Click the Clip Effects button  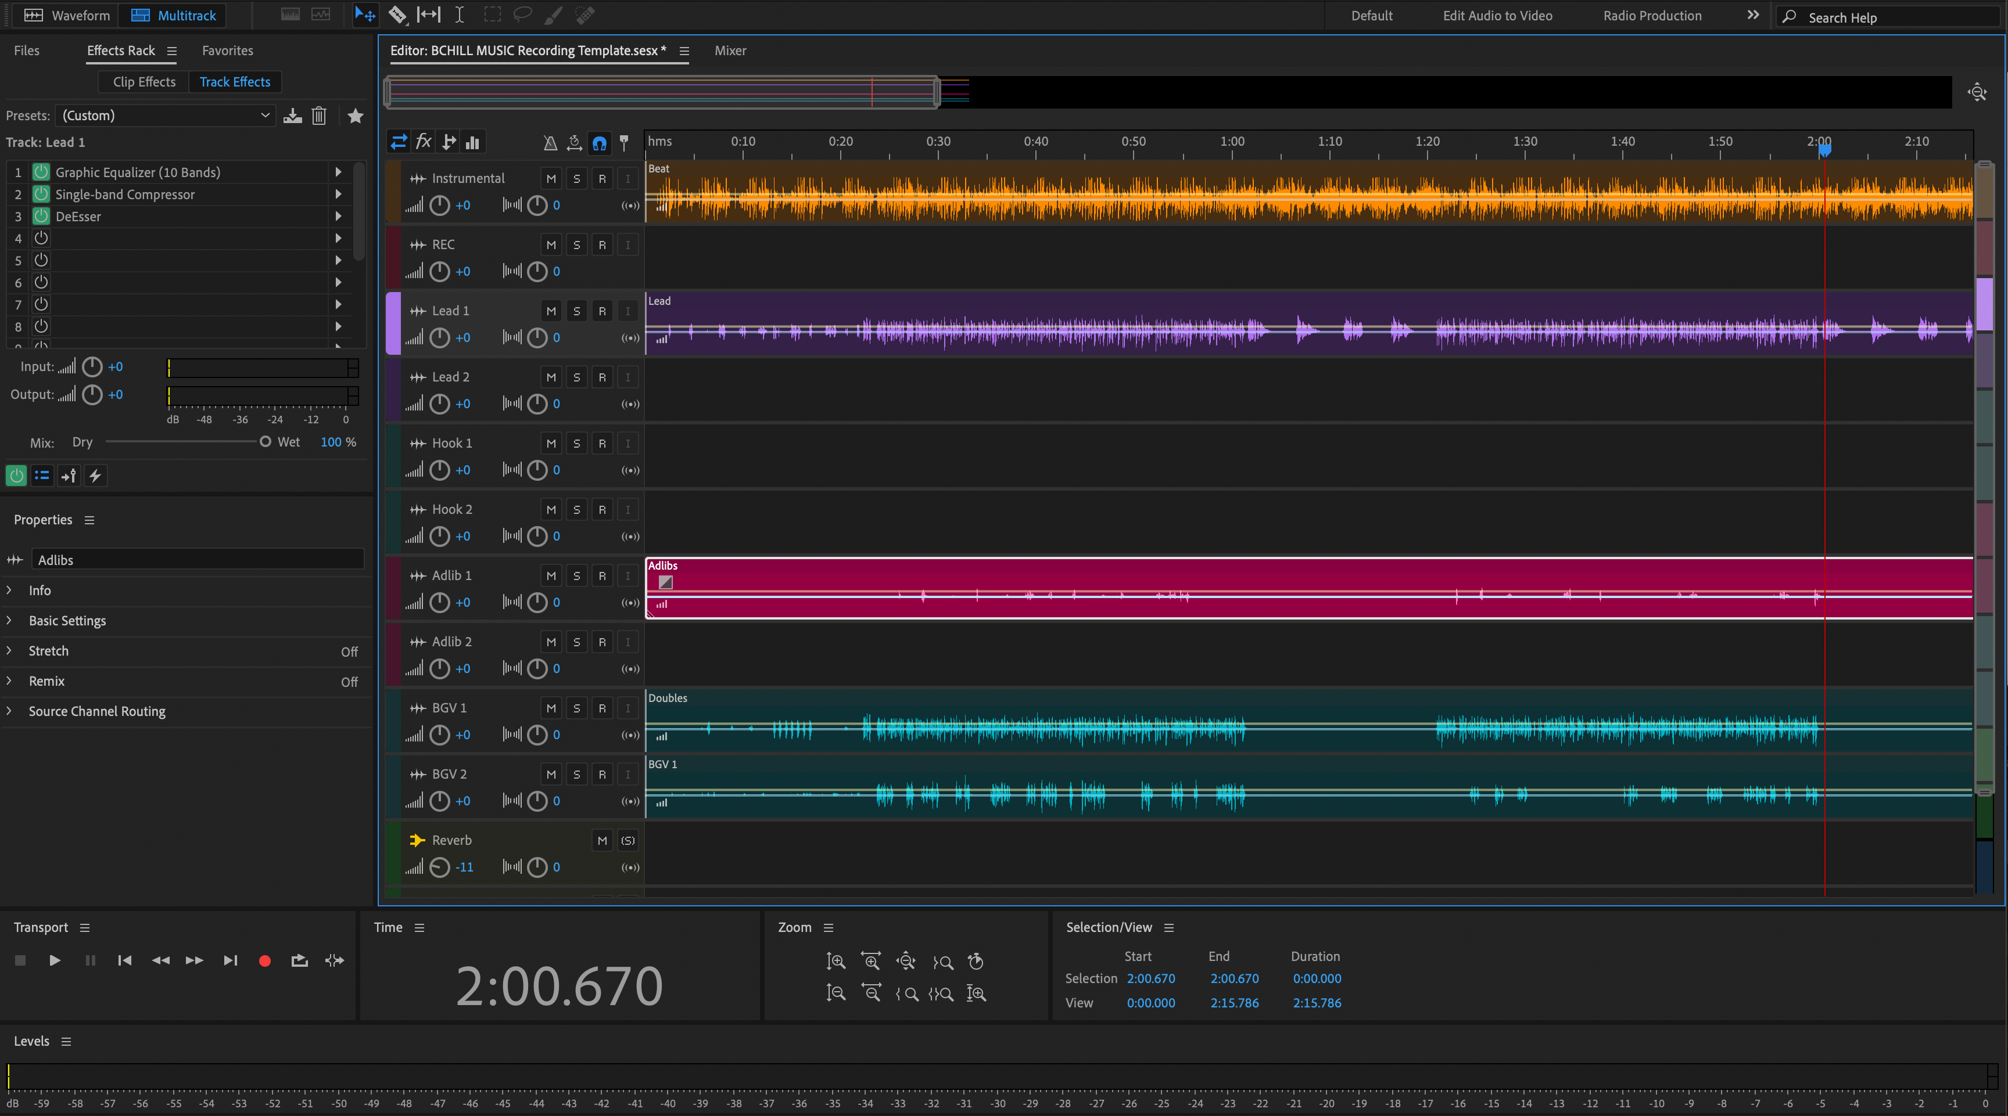[x=143, y=81]
